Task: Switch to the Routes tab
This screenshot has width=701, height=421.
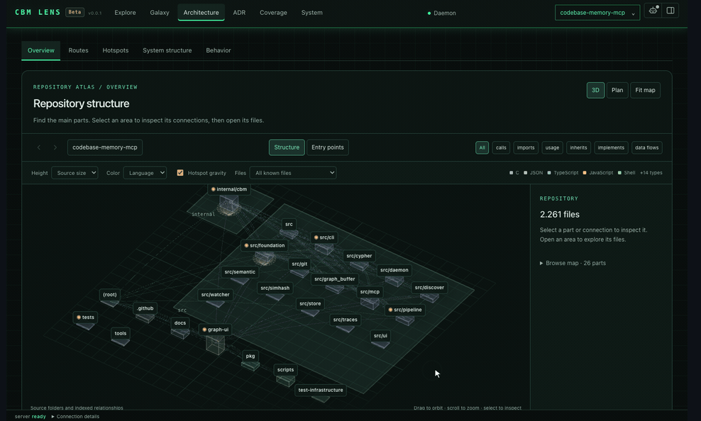Action: (x=78, y=50)
